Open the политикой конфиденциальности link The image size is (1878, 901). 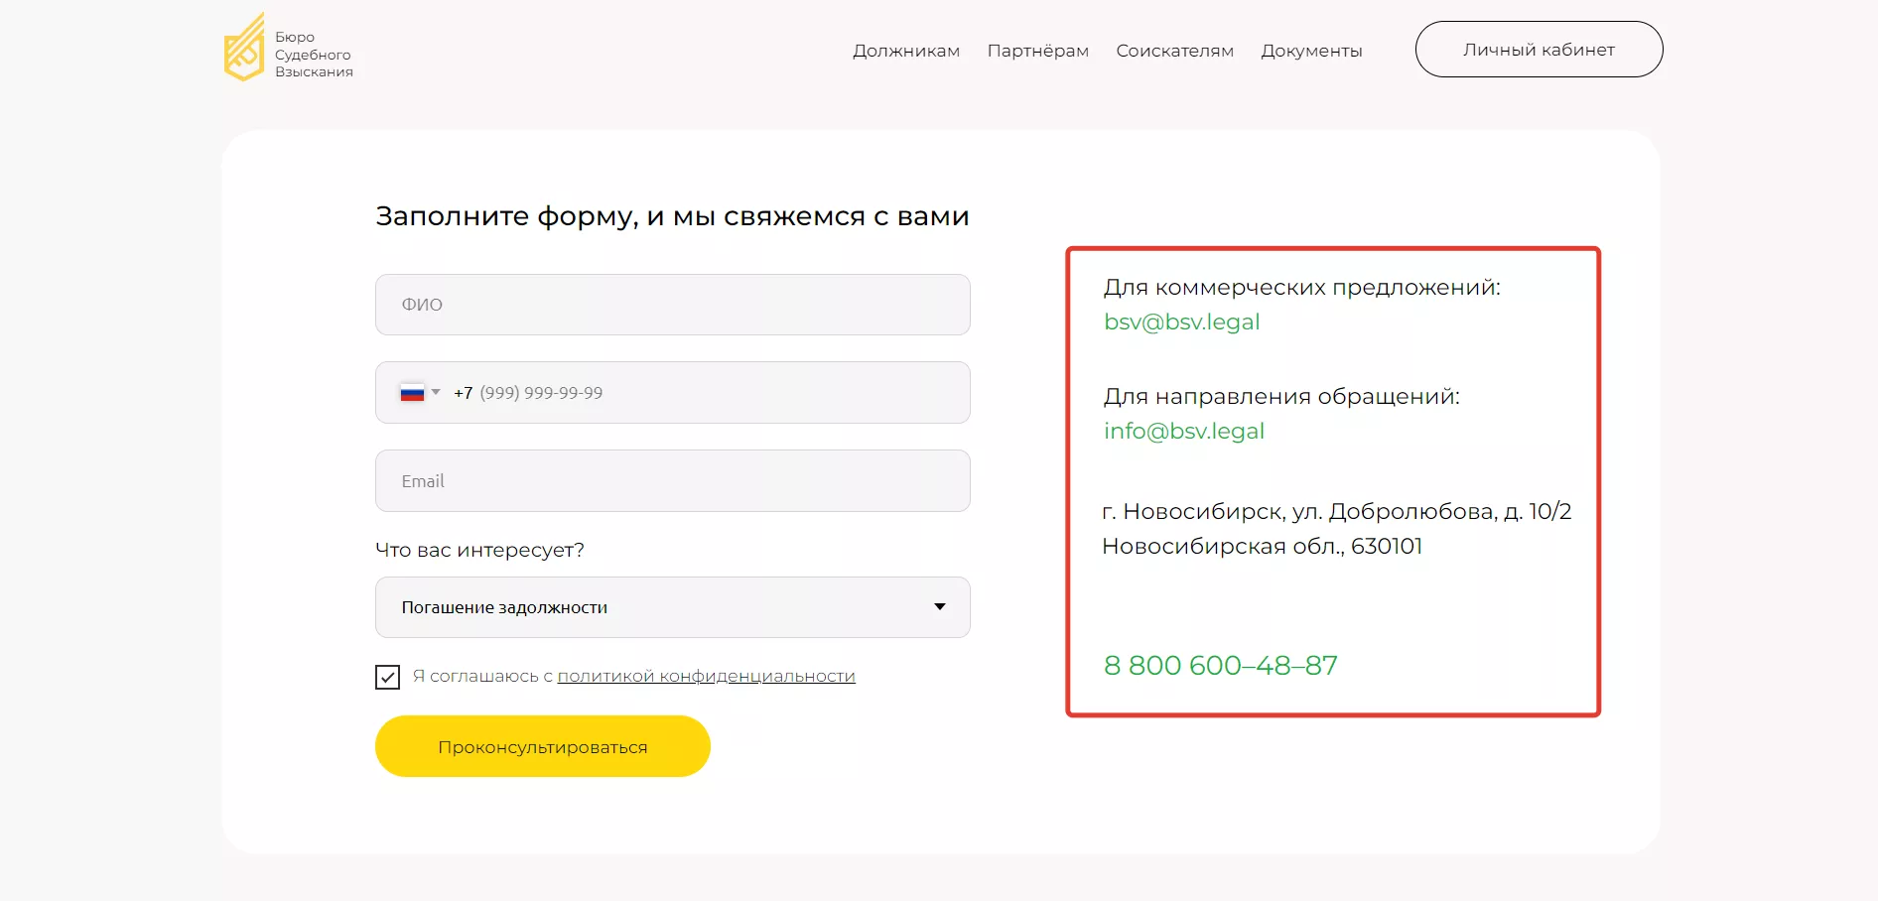pos(707,676)
